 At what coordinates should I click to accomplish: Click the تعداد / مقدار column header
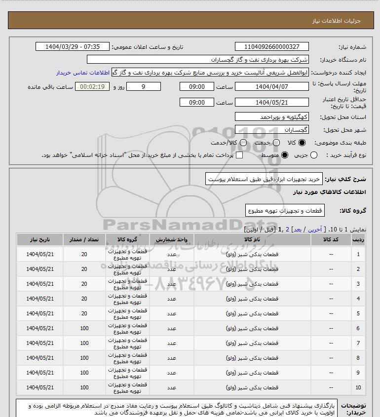84,240
